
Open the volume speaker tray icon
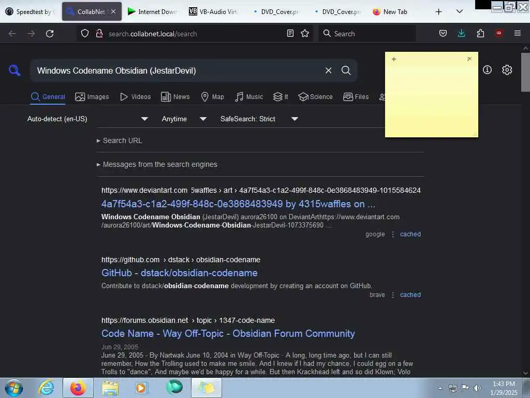coord(477,388)
